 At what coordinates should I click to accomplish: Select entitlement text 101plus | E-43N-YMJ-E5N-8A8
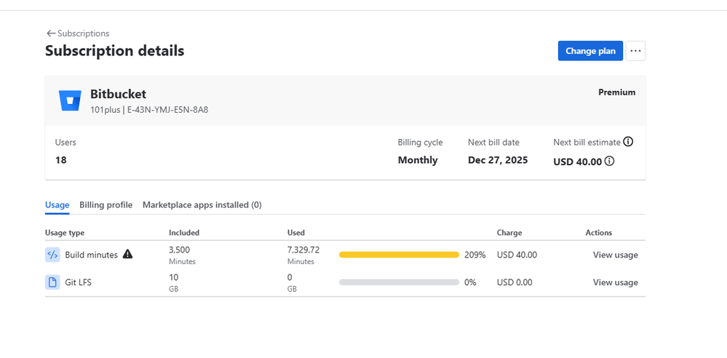click(x=149, y=111)
